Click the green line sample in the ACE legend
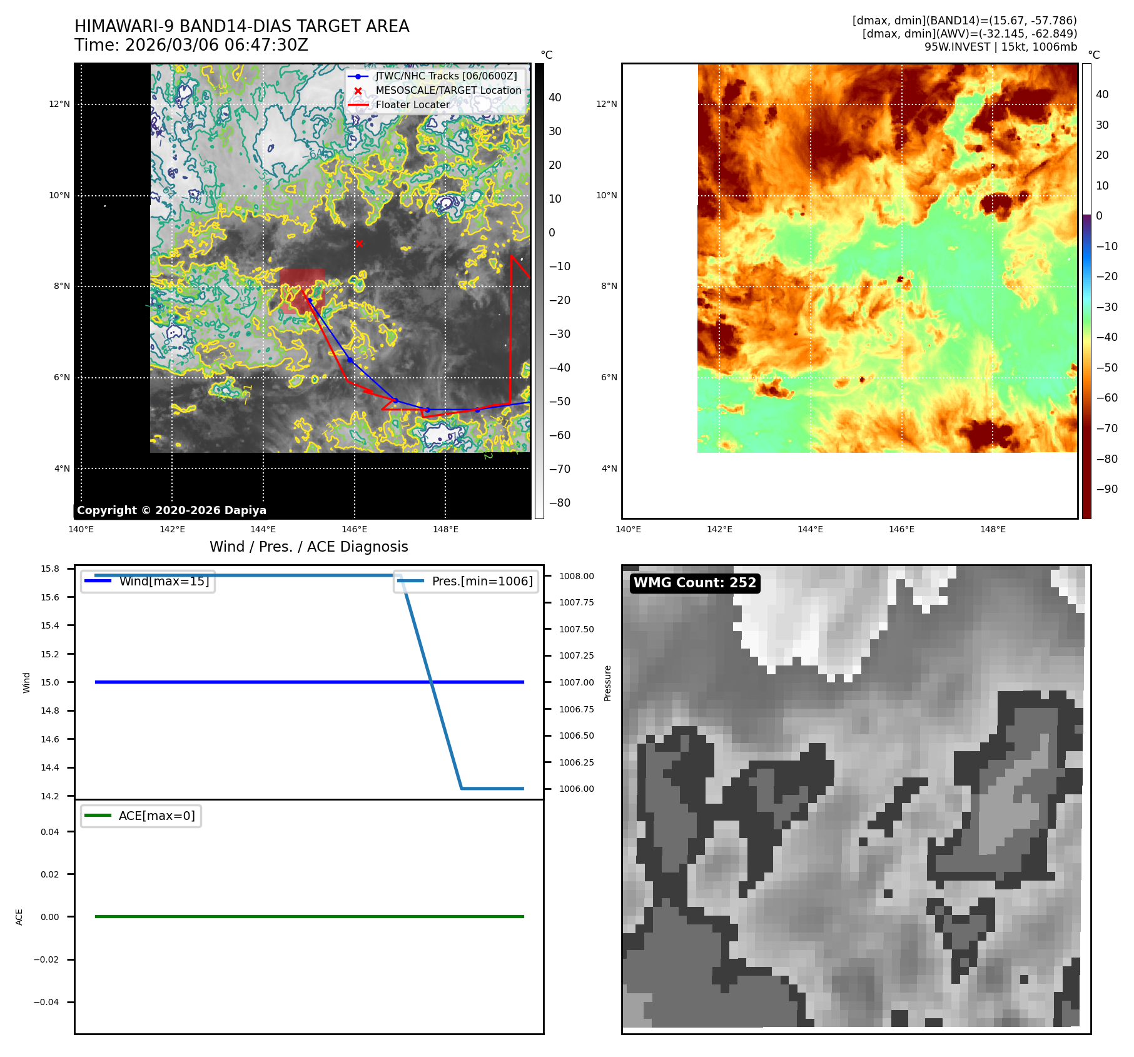 coord(98,816)
